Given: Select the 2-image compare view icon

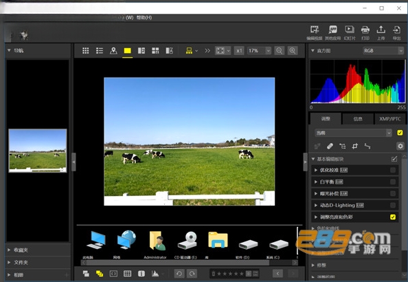Looking at the screenshot, I should coord(141,51).
